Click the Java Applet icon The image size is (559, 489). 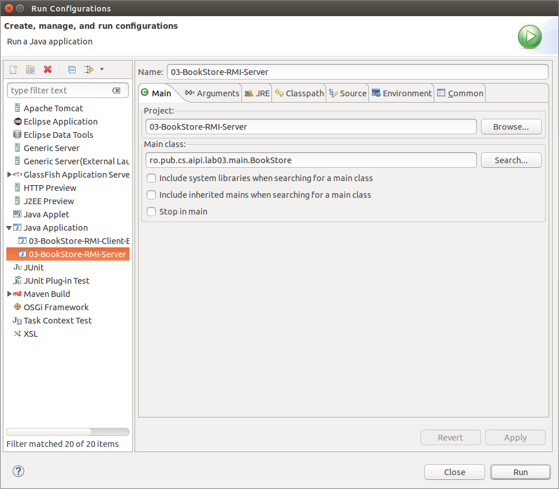17,215
